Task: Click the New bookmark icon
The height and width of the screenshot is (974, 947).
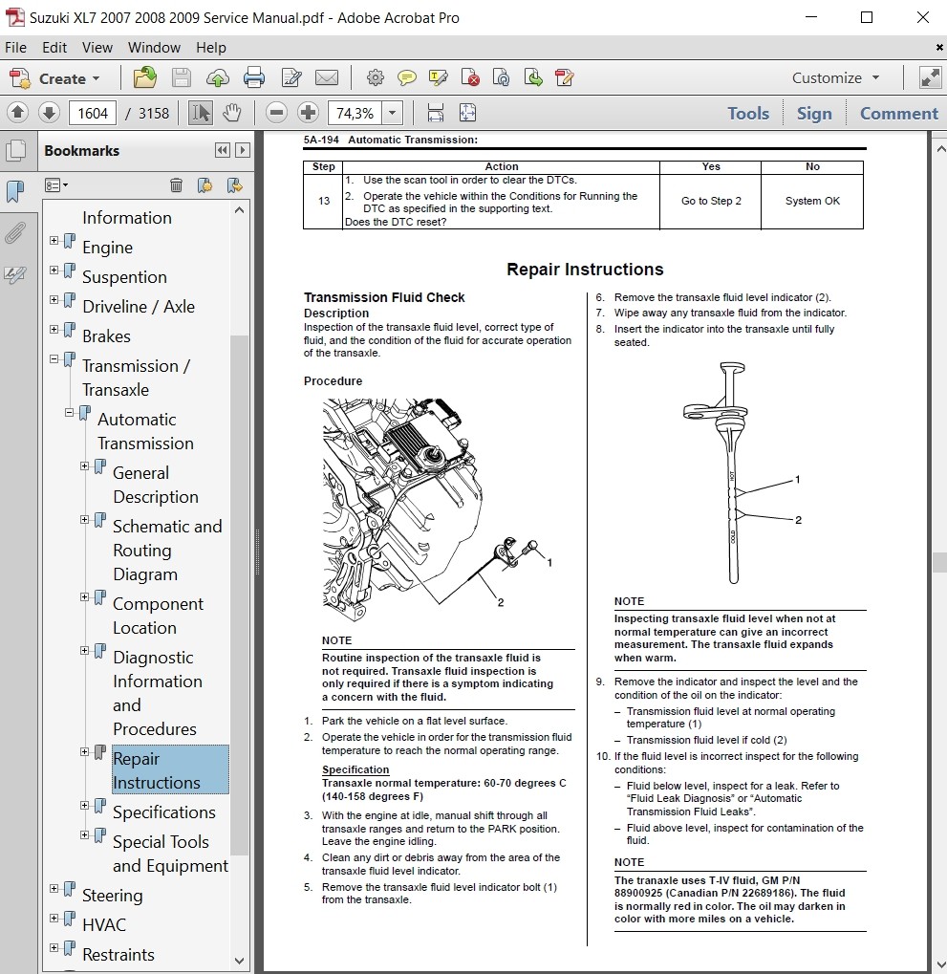Action: [204, 185]
